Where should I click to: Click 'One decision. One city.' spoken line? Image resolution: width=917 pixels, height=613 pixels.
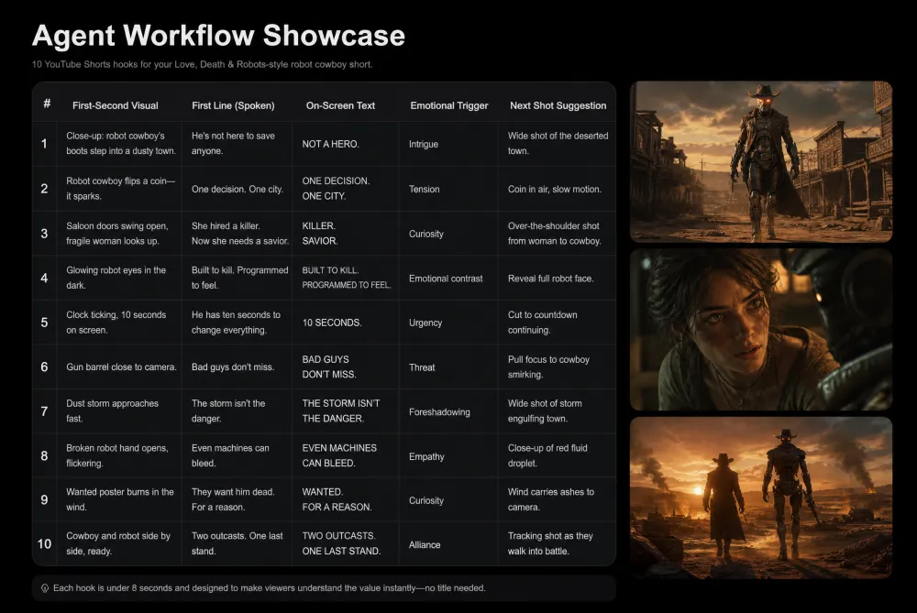[x=237, y=190]
